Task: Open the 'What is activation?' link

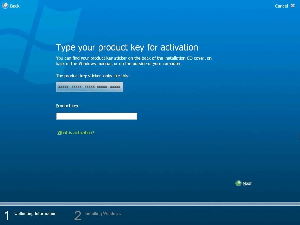Action: tap(76, 133)
